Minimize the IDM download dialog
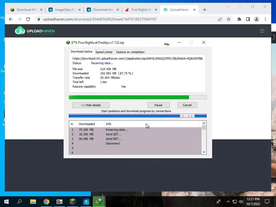Screen dimensions: 276x207 point(179,42)
